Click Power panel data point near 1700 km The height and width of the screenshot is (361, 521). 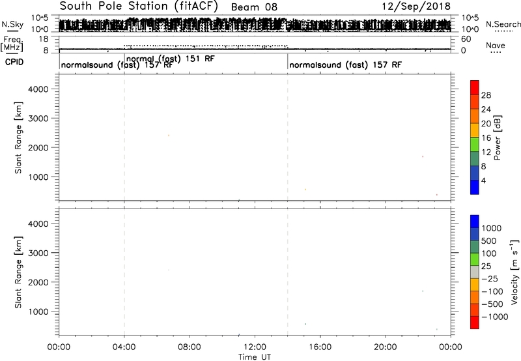point(423,156)
